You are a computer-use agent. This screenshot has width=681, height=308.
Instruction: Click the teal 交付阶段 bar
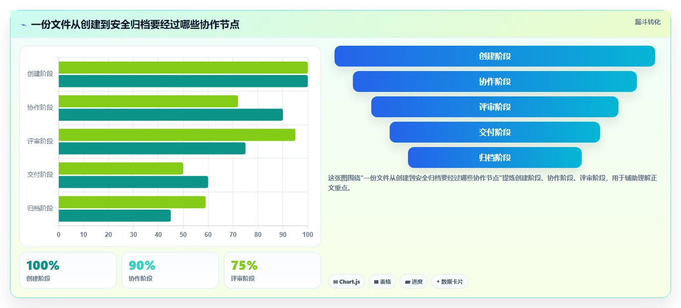tap(134, 182)
